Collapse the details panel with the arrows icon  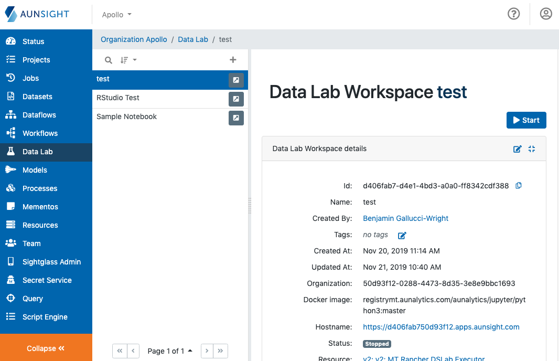point(531,149)
